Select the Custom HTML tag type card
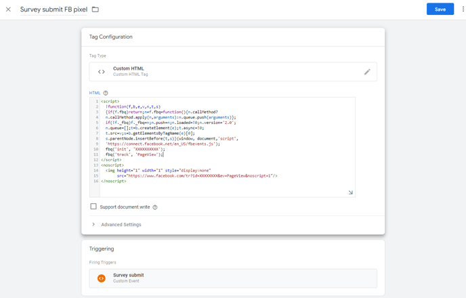The image size is (466, 298). (233, 72)
